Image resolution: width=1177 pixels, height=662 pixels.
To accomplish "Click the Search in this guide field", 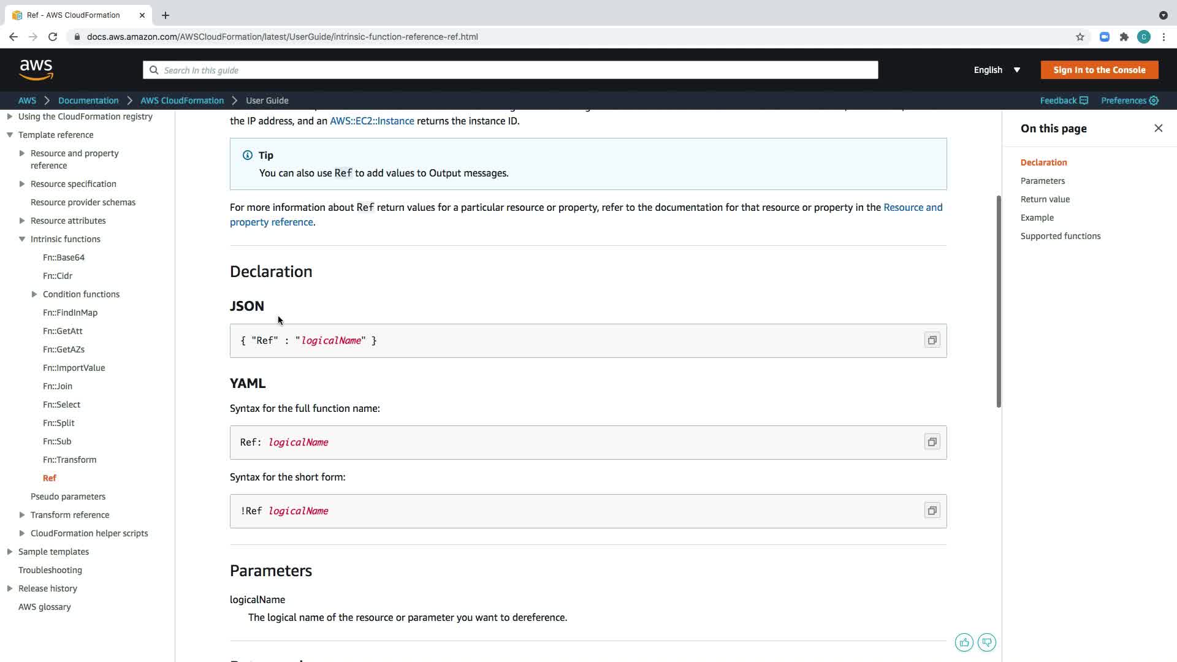I will 510,70.
